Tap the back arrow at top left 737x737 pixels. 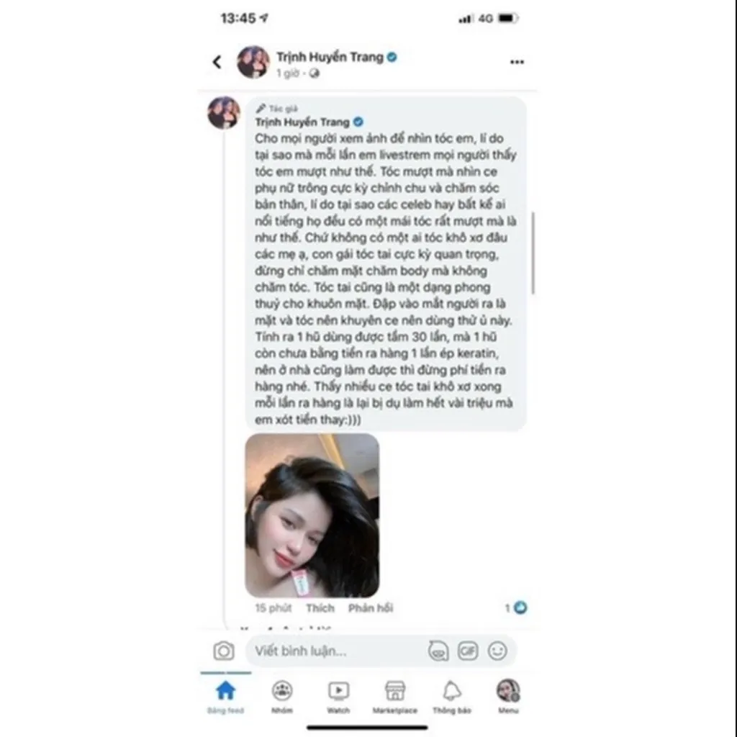217,62
